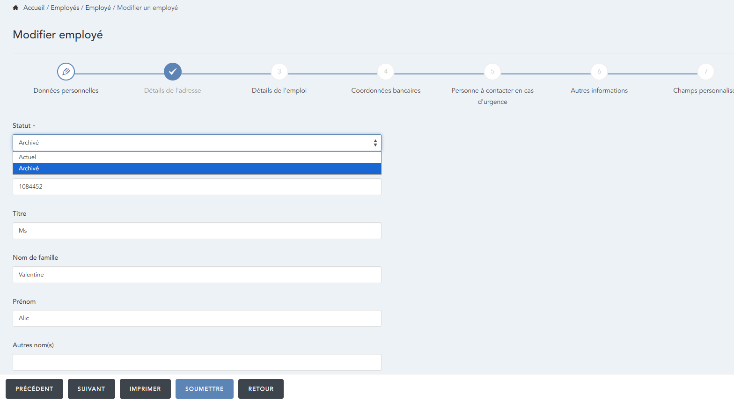This screenshot has height=402, width=734.
Task: Click the Imprimer button
Action: pos(145,389)
